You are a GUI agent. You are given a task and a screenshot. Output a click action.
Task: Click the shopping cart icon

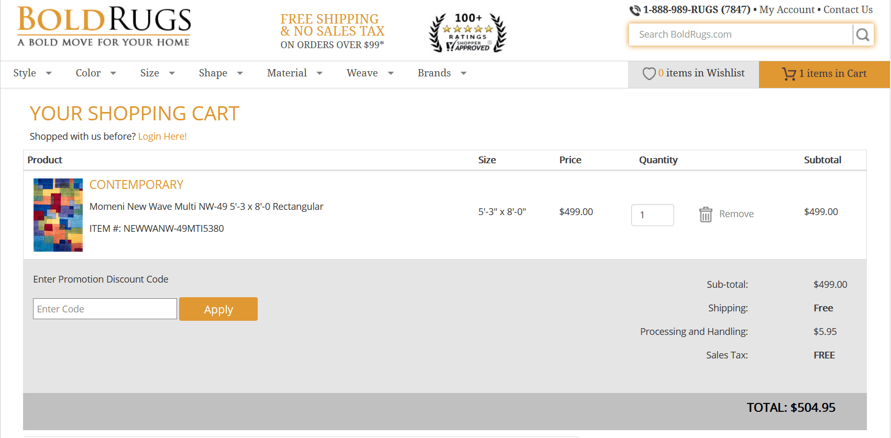(788, 74)
